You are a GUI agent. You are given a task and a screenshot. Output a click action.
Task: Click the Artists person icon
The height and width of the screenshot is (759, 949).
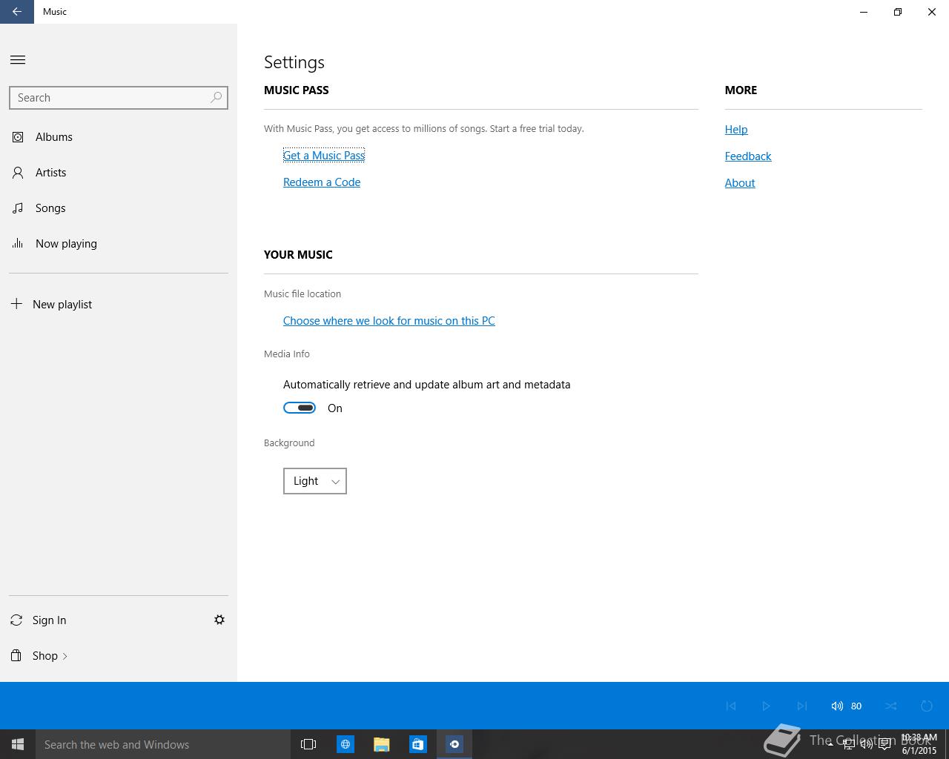[18, 173]
